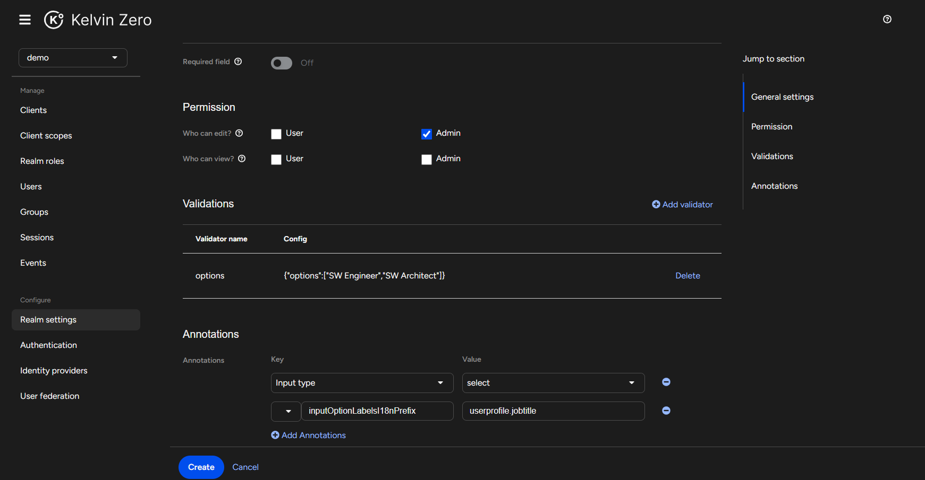Click the Add Annotations plus icon
925x480 pixels.
tap(275, 435)
